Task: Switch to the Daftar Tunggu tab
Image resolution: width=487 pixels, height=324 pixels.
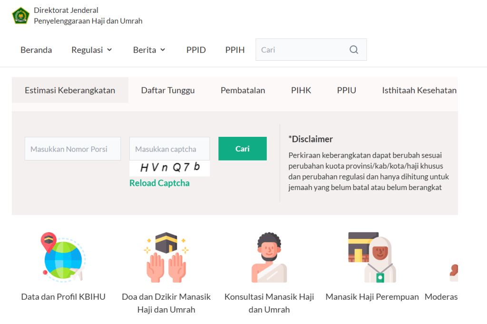Action: point(168,90)
